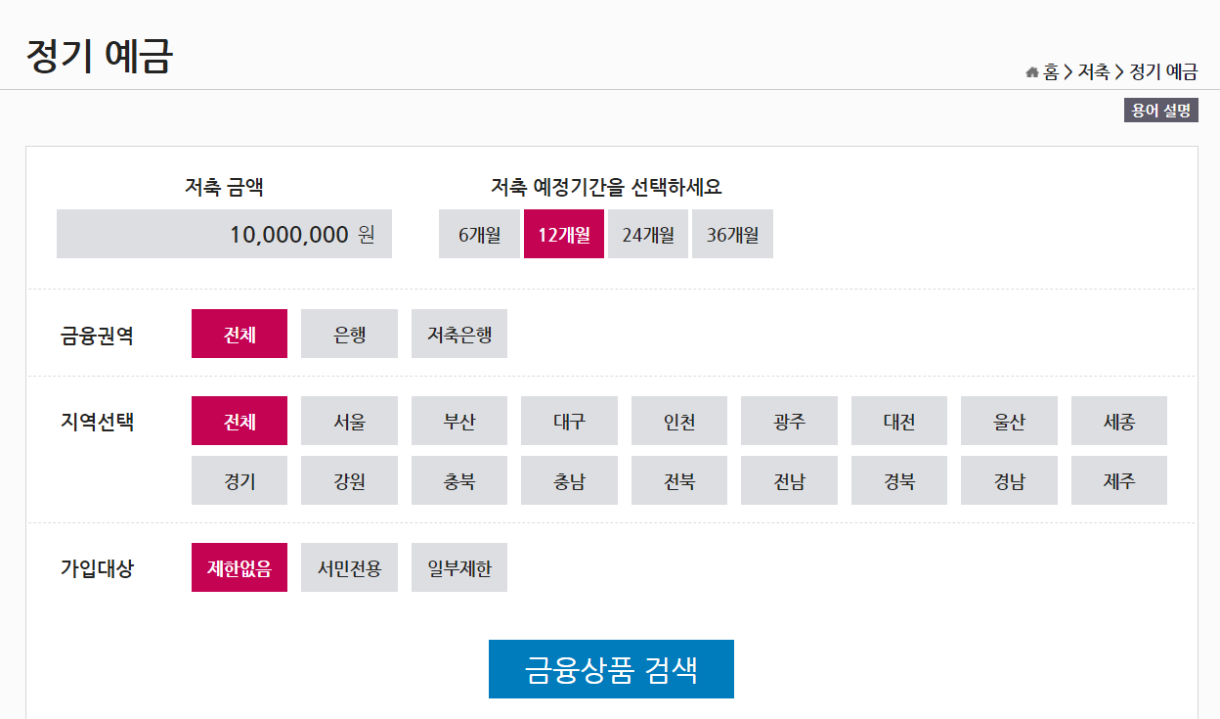Select 일부제한 under 가입대상
The image size is (1220, 719).
coord(458,567)
